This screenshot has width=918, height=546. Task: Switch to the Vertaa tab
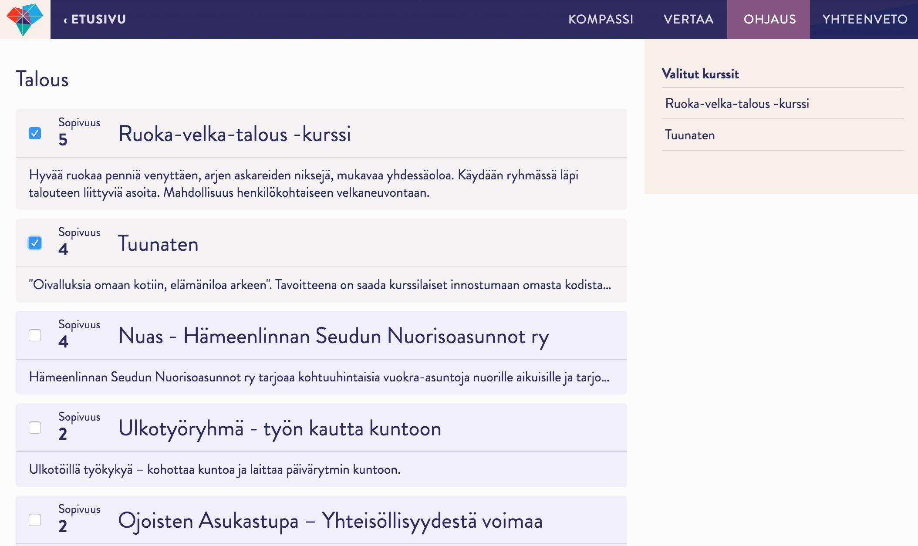[688, 20]
